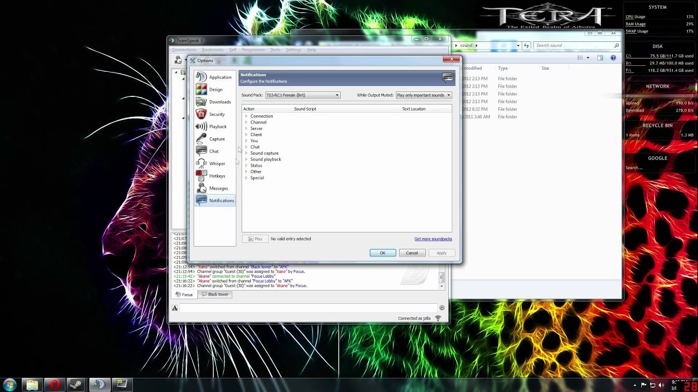Screen dimensions: 698x392
Task: Expand the Special notifications group
Action: (246, 178)
